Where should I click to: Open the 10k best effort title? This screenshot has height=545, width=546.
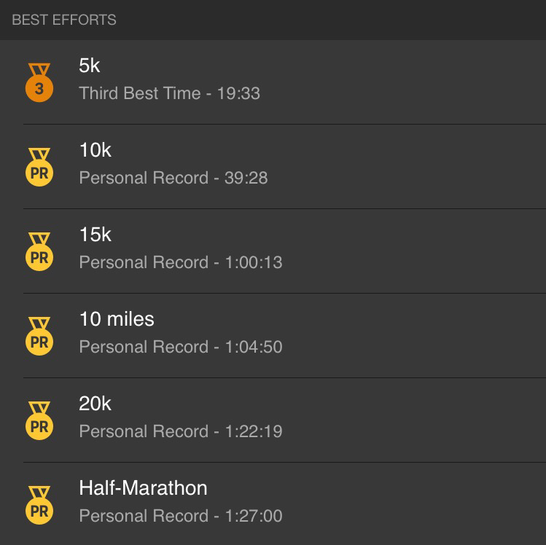(x=95, y=150)
